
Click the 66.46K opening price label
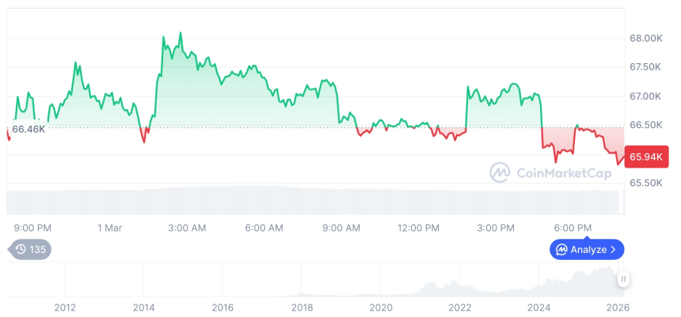click(29, 128)
